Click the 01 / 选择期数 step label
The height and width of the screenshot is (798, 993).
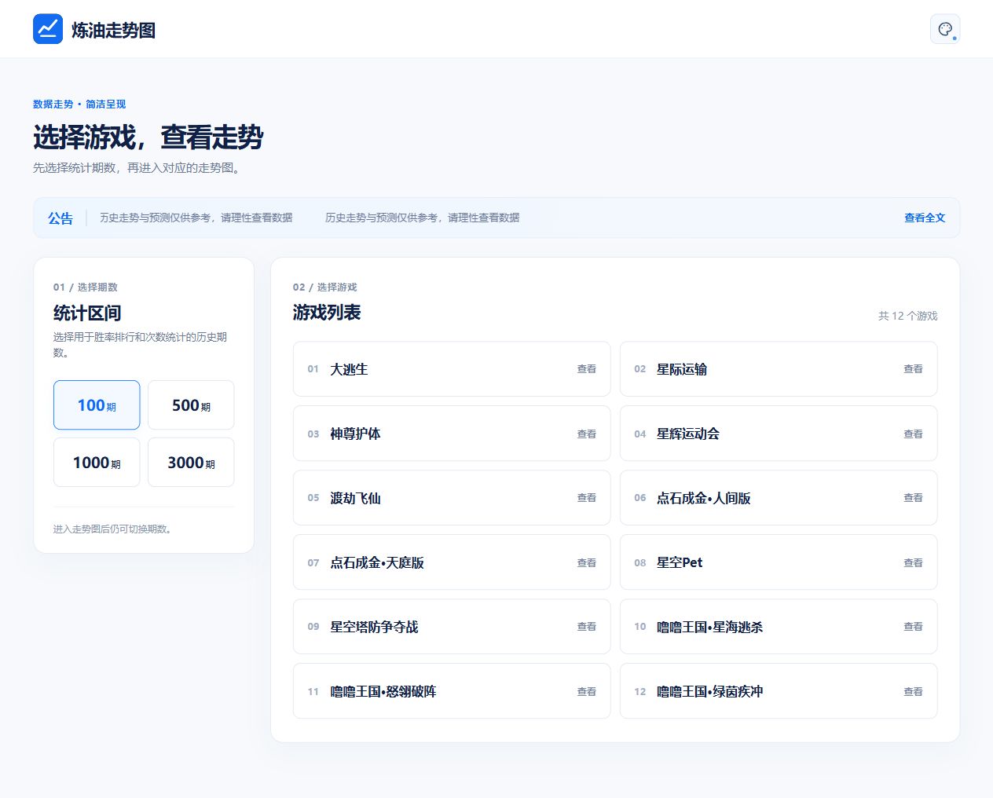coord(86,287)
